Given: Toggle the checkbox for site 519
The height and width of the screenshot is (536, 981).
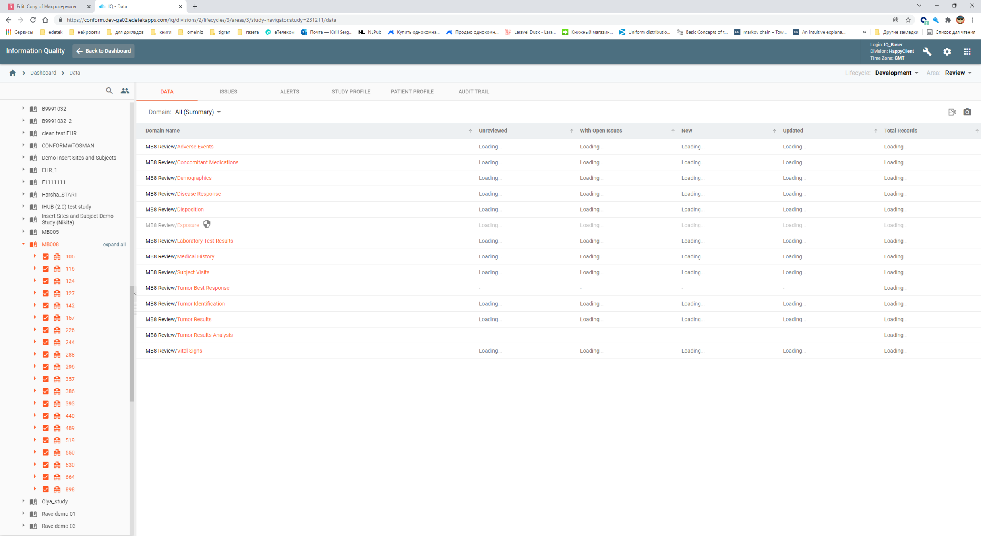Looking at the screenshot, I should (46, 440).
